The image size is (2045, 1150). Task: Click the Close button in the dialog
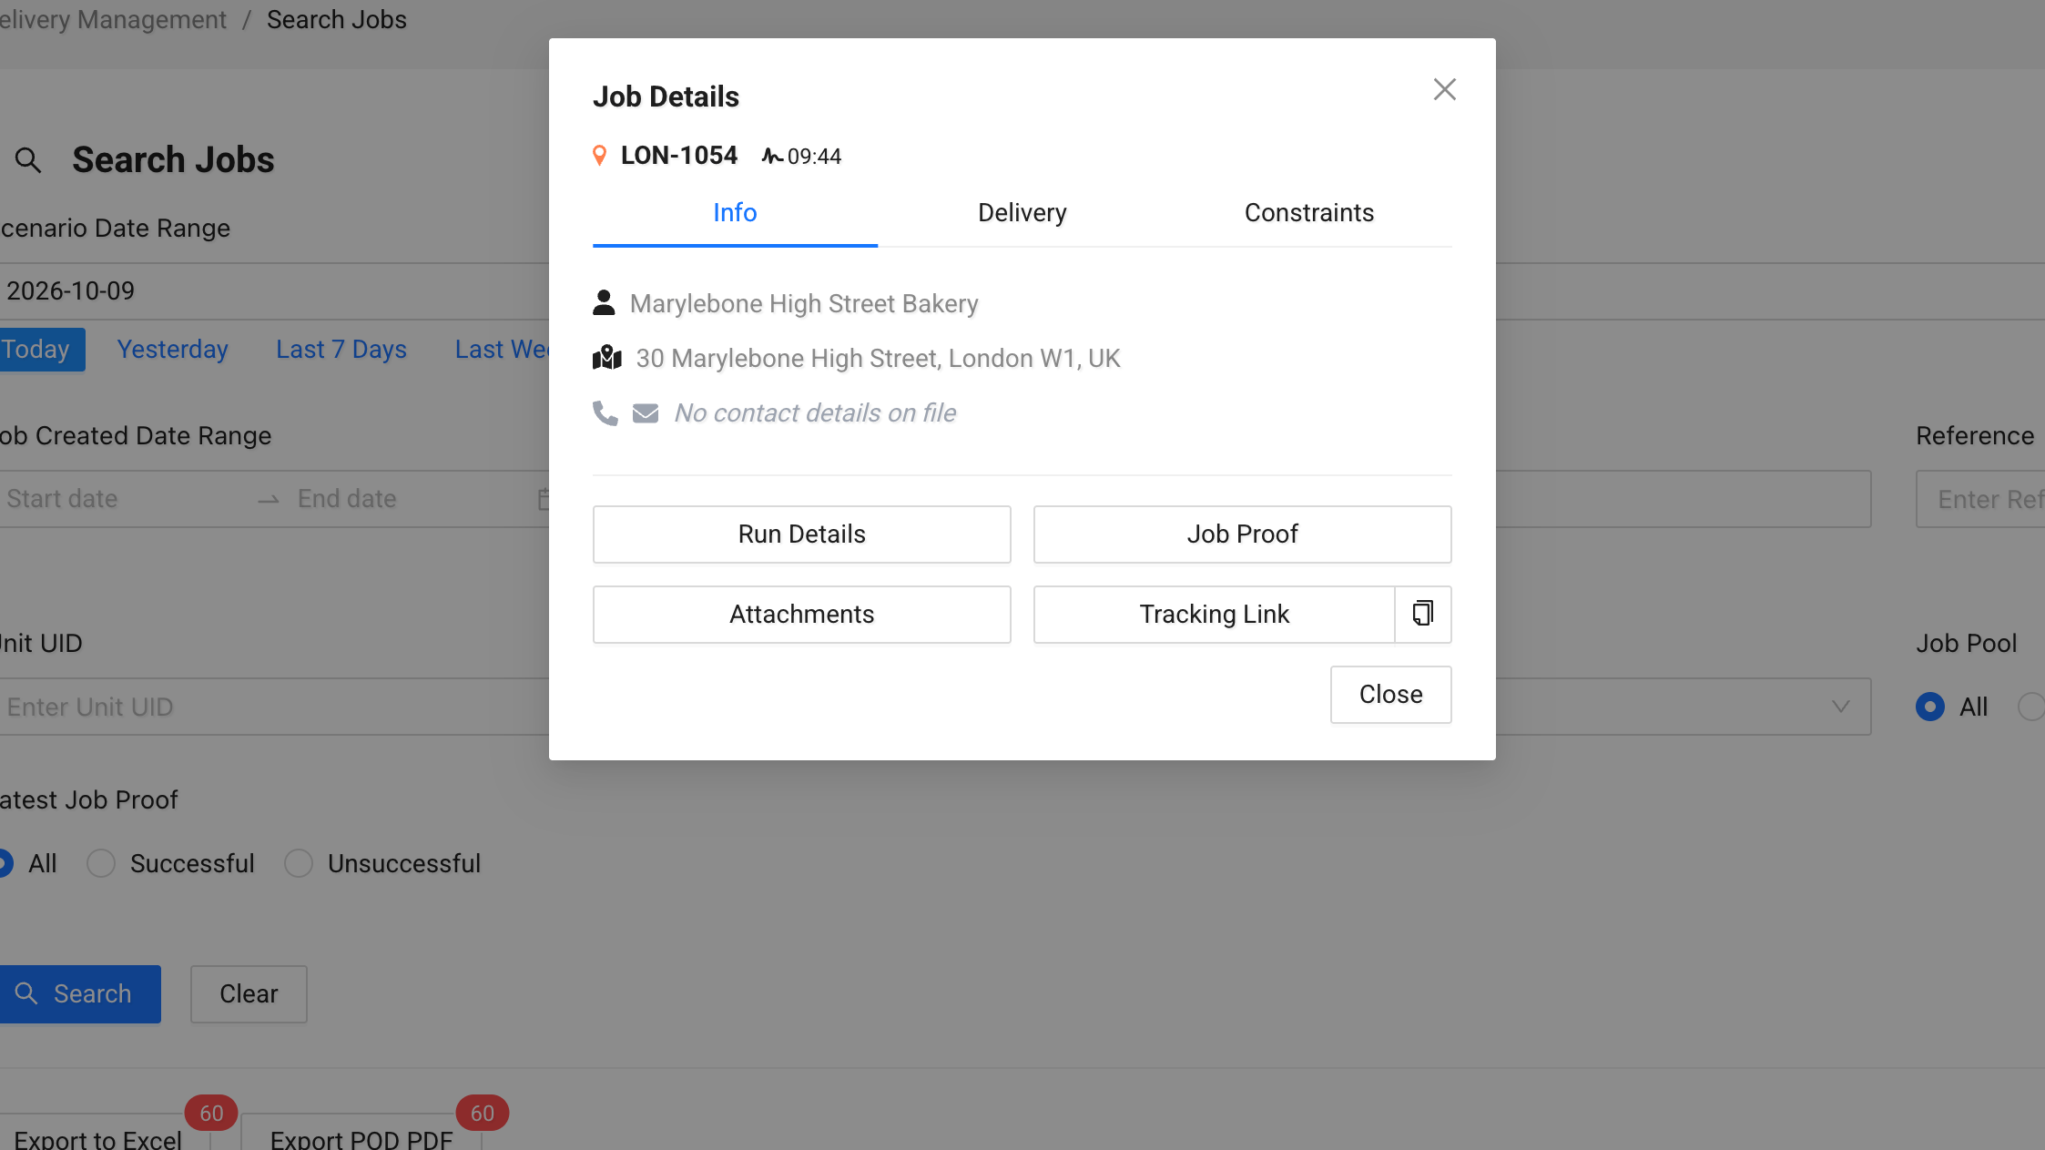[1390, 695]
